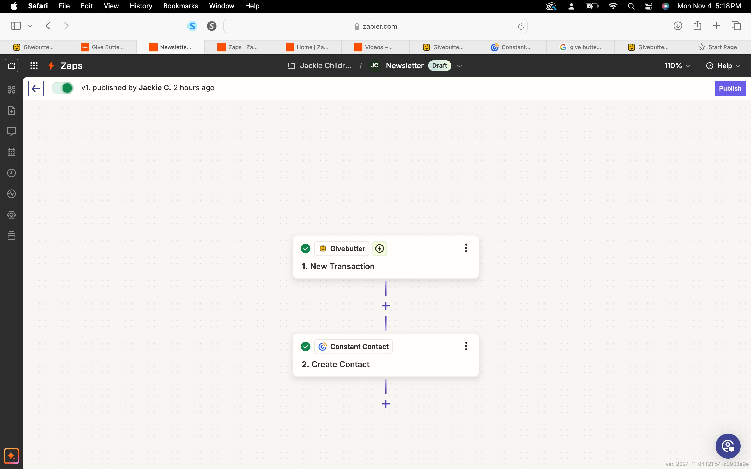Open the support chat bubble icon
The image size is (751, 469).
pyautogui.click(x=728, y=446)
